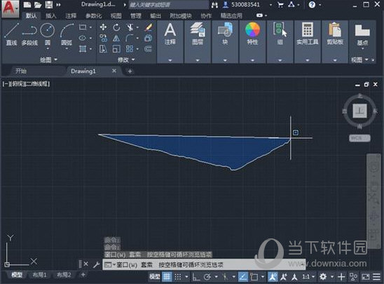Activate the Stretch tool
Screen dimensions: 384x284
103,49
